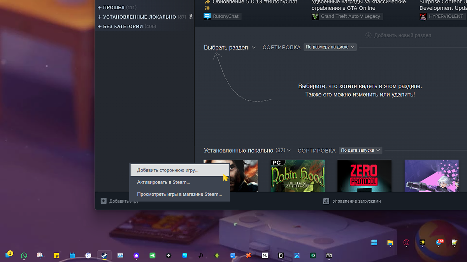Open the Zero Protocol game cover

coord(364,175)
